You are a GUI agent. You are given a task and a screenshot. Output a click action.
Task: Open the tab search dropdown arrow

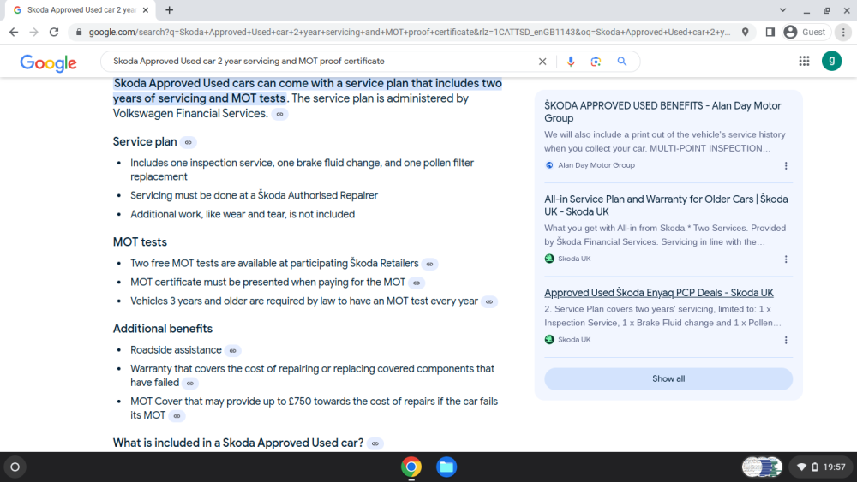(782, 9)
